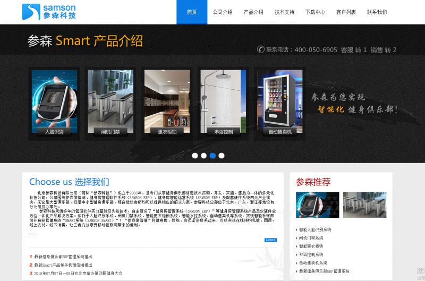Screen dimensions: 425x281
Task: Select the fourth carousel slide dot
Action: coord(222,156)
